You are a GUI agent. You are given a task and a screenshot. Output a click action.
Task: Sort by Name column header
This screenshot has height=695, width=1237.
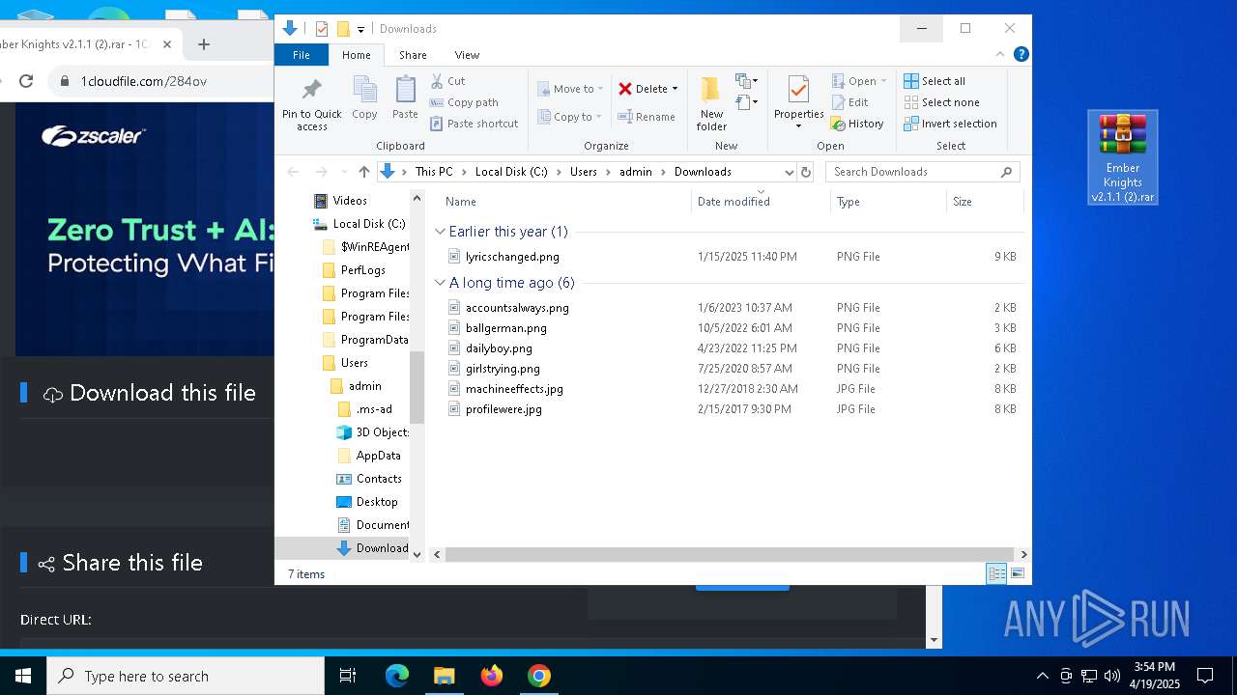[565, 202]
